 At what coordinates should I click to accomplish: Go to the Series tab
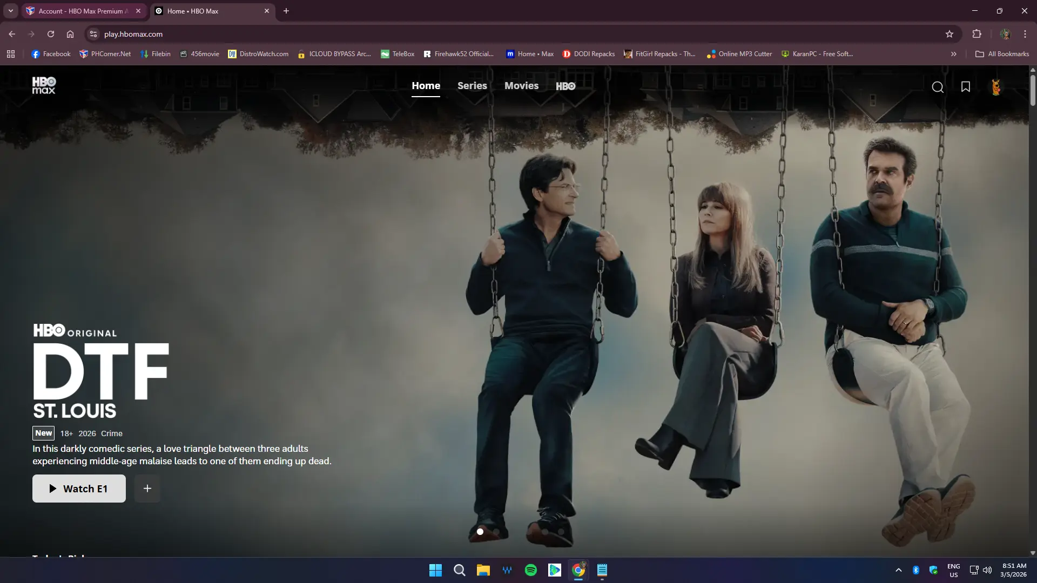(472, 86)
